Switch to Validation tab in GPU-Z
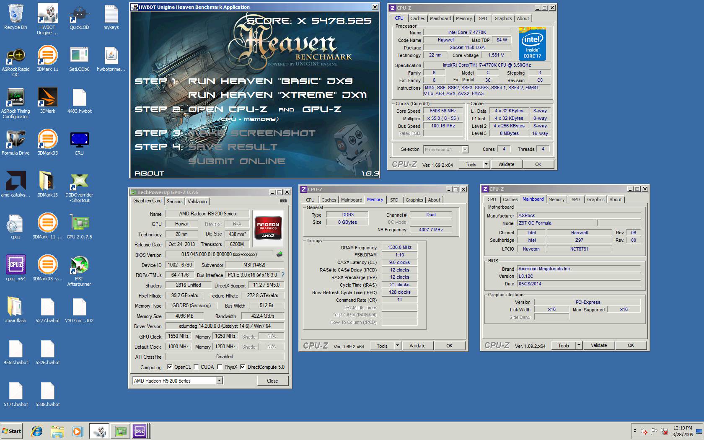 (197, 202)
